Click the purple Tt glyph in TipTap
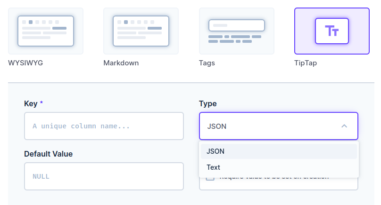This screenshot has width=381, height=205. click(332, 31)
